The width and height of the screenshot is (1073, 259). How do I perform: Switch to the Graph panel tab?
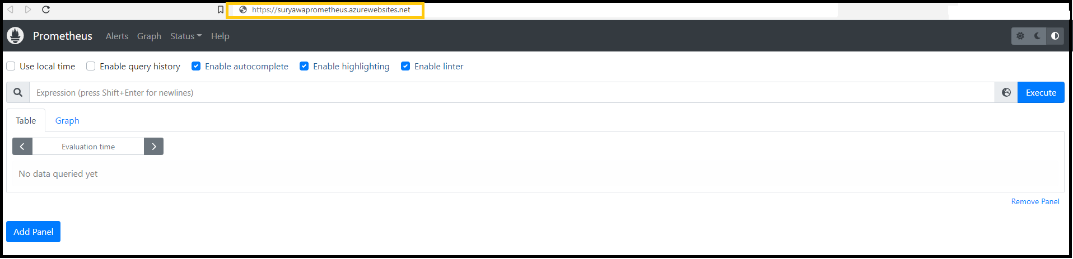67,120
